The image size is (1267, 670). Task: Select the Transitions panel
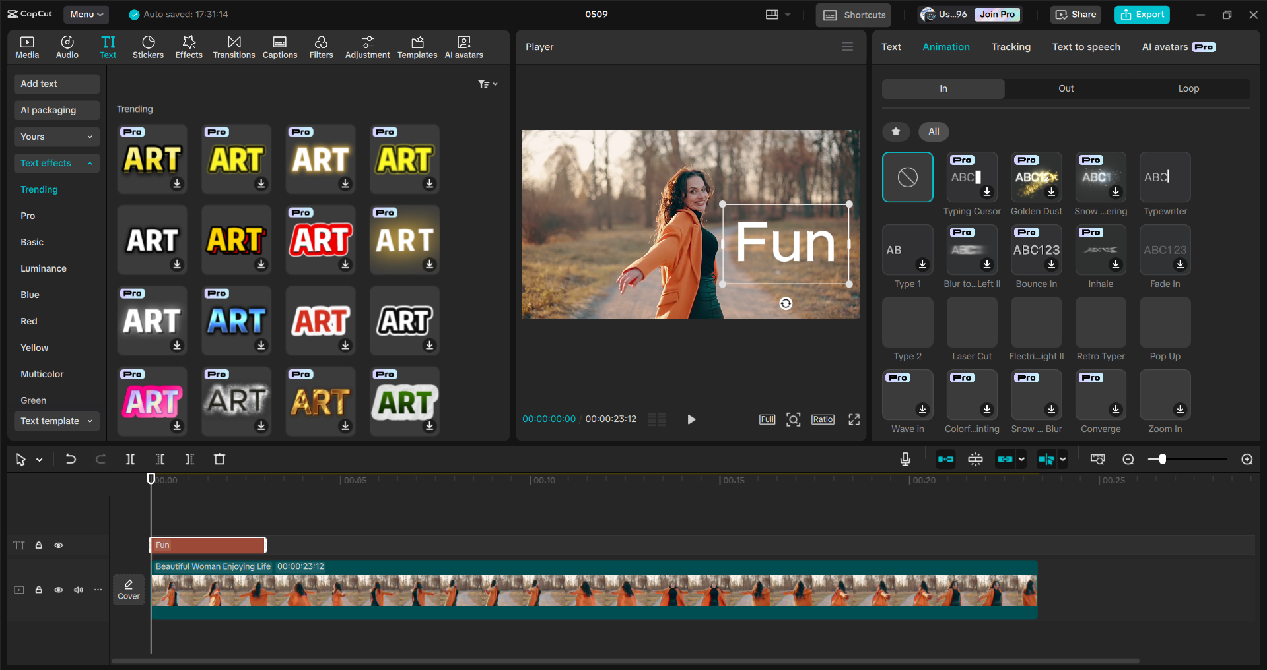(x=234, y=46)
